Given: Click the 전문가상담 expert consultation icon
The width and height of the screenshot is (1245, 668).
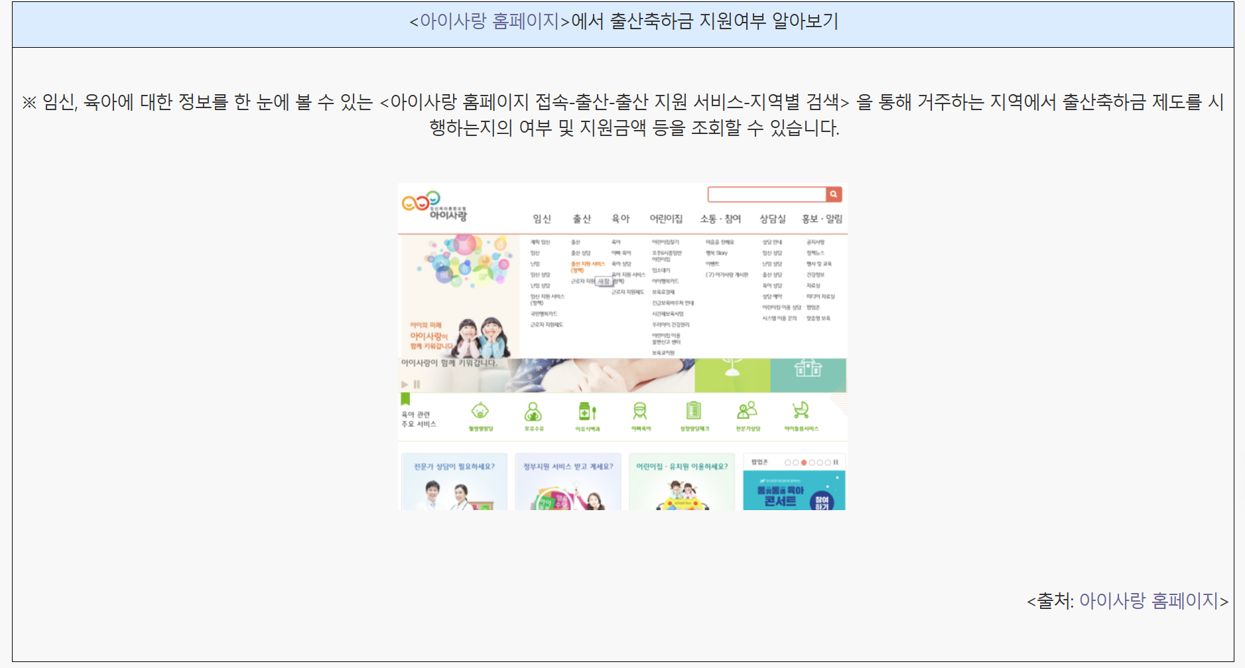Looking at the screenshot, I should pos(746,411).
